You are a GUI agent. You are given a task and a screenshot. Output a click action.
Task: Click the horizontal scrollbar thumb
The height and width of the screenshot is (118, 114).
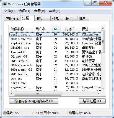38,94
